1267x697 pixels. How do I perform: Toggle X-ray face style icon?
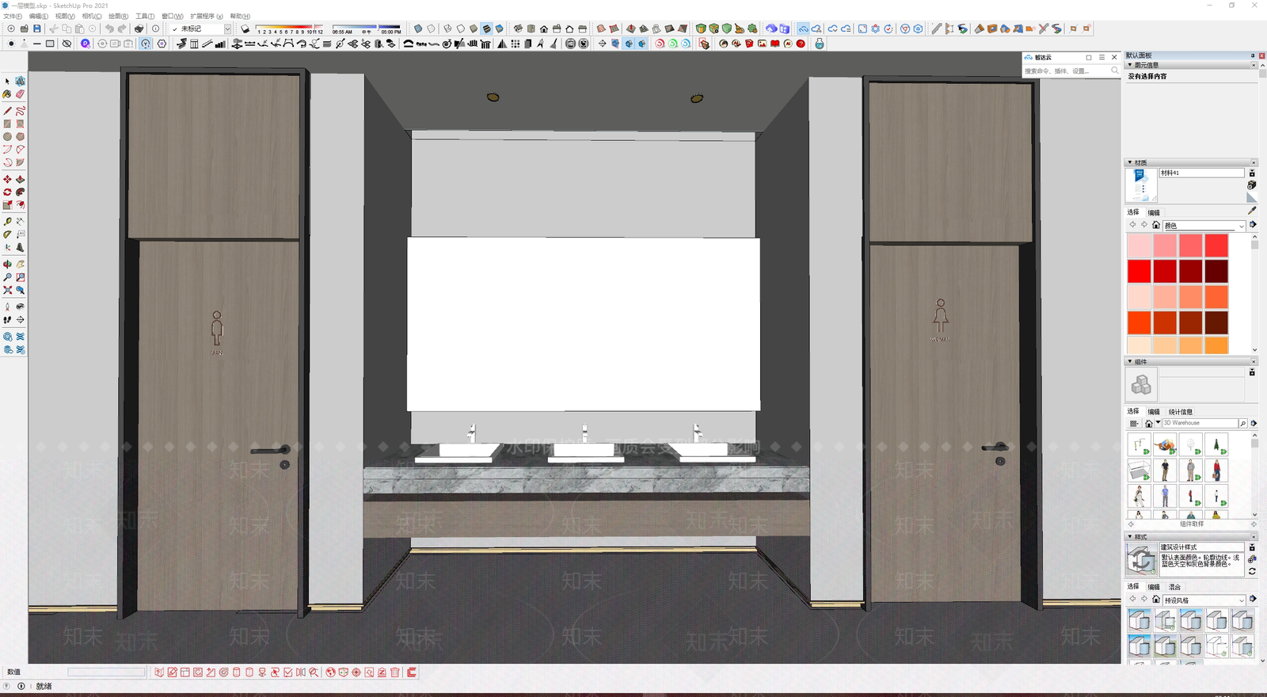(x=418, y=29)
